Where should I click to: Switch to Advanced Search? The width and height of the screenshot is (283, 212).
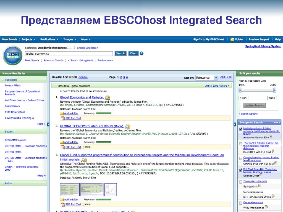click(x=53, y=60)
